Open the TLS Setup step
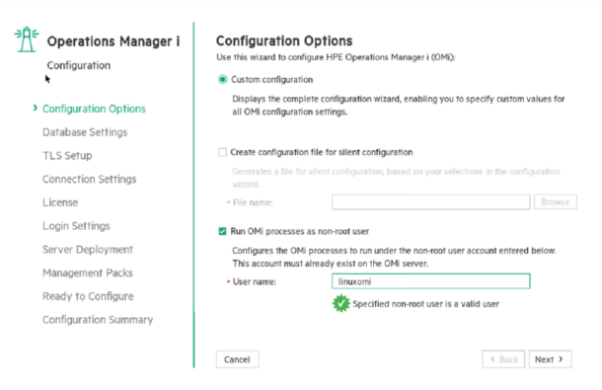The height and width of the screenshot is (390, 602). [x=67, y=156]
